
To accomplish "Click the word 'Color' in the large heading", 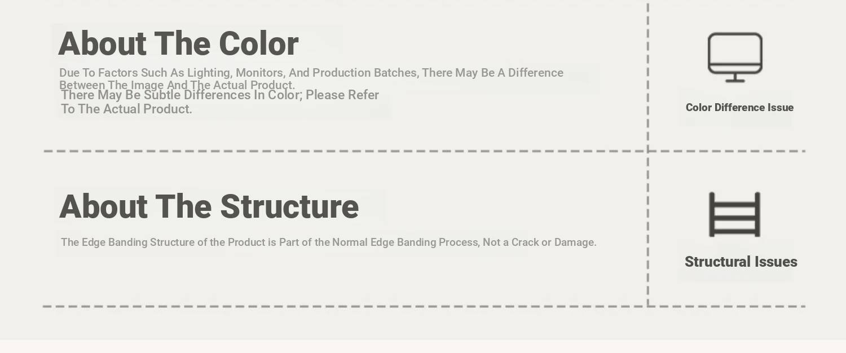I will tap(258, 44).
